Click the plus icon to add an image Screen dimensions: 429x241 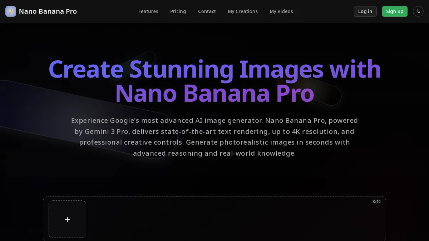point(67,219)
